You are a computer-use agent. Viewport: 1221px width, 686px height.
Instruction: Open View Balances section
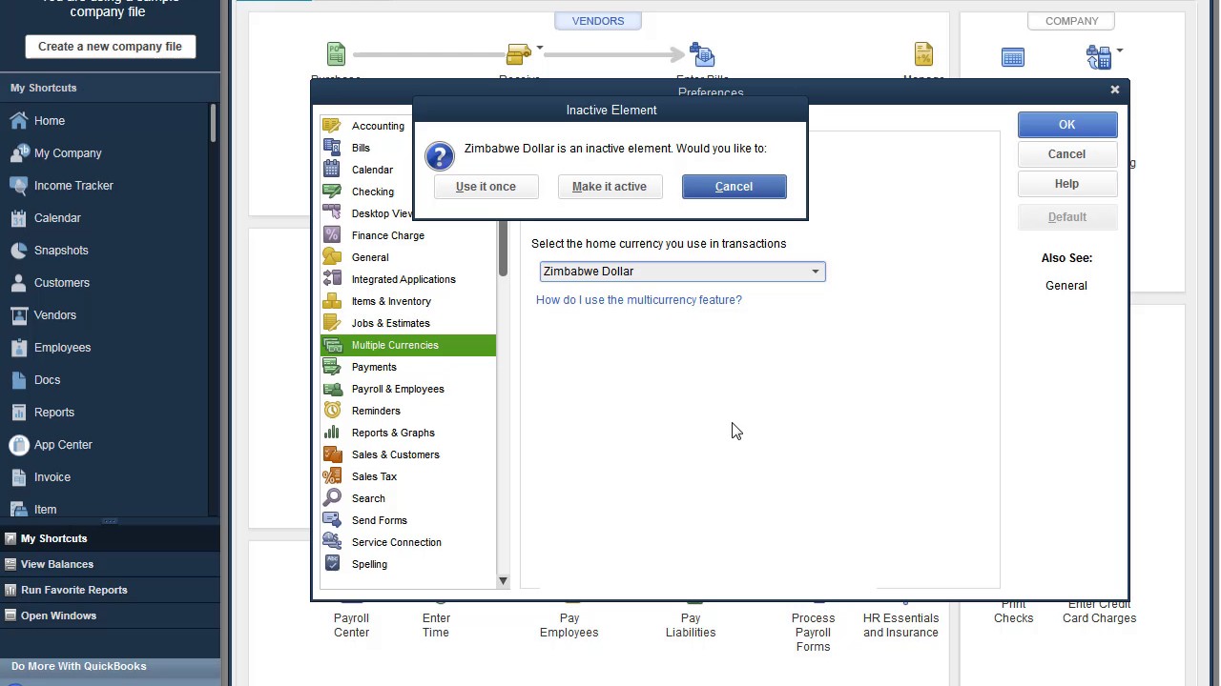pyautogui.click(x=110, y=564)
